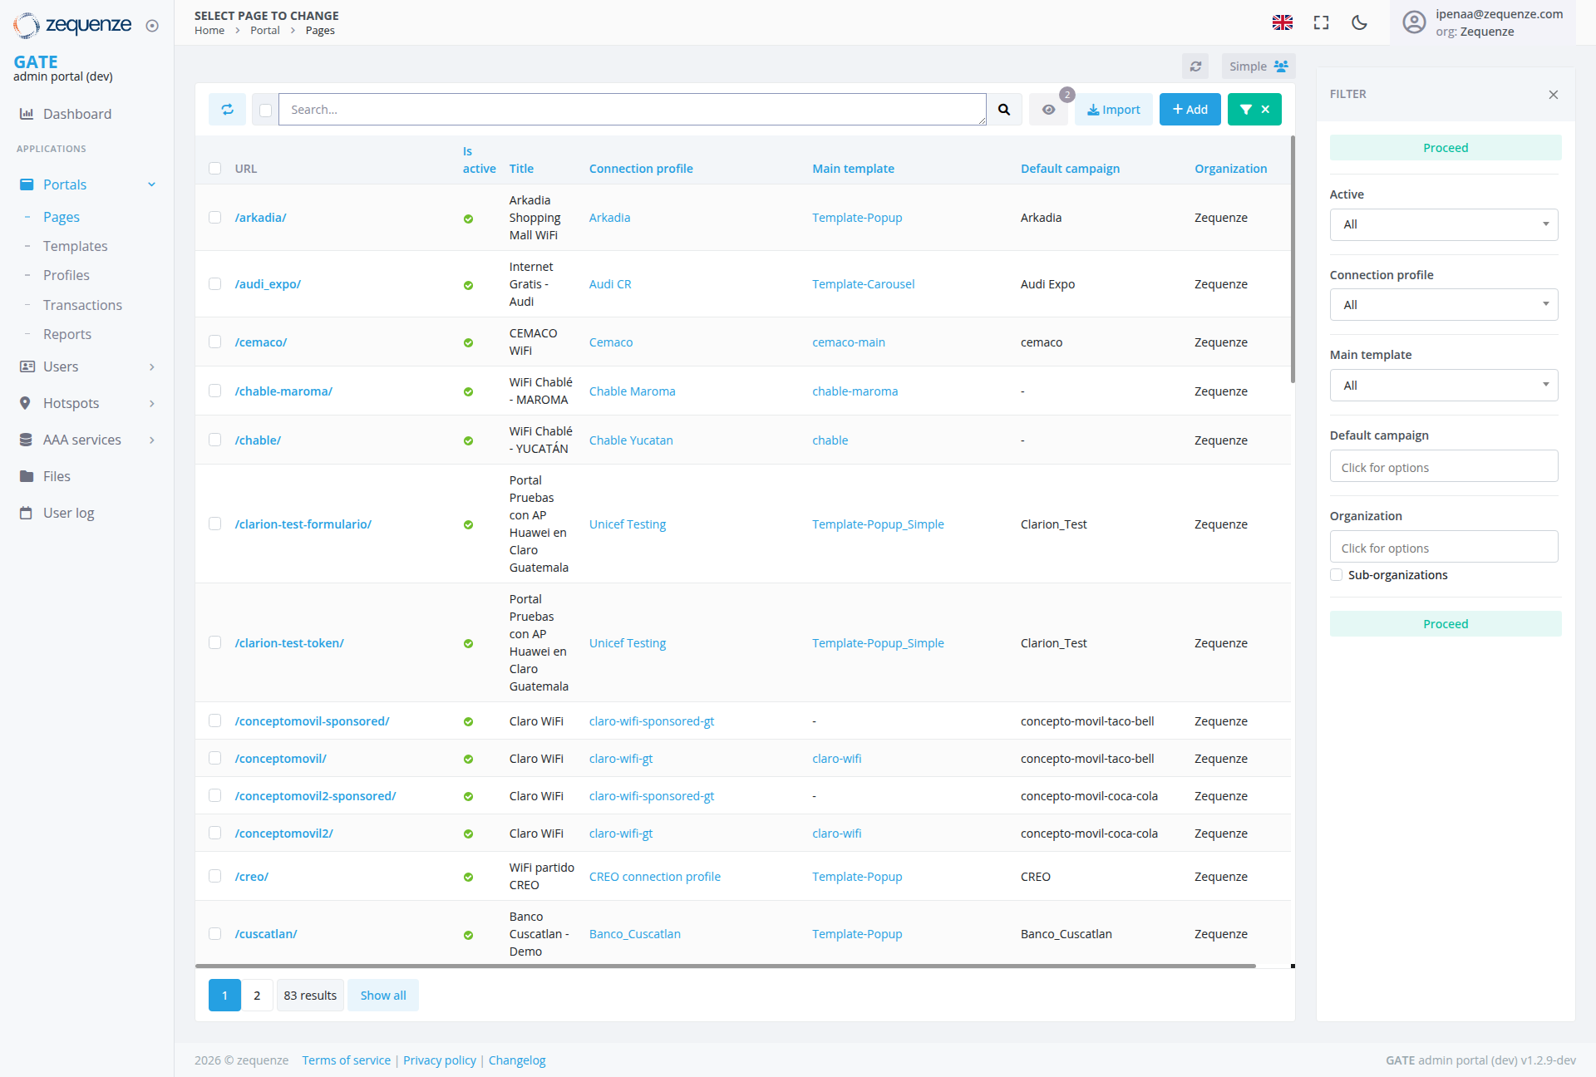Open the User log section
Viewport: 1596px width, 1077px height.
[x=68, y=513]
